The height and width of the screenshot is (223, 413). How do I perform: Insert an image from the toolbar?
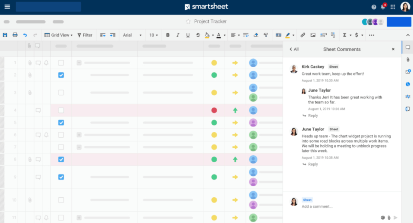pos(313,35)
